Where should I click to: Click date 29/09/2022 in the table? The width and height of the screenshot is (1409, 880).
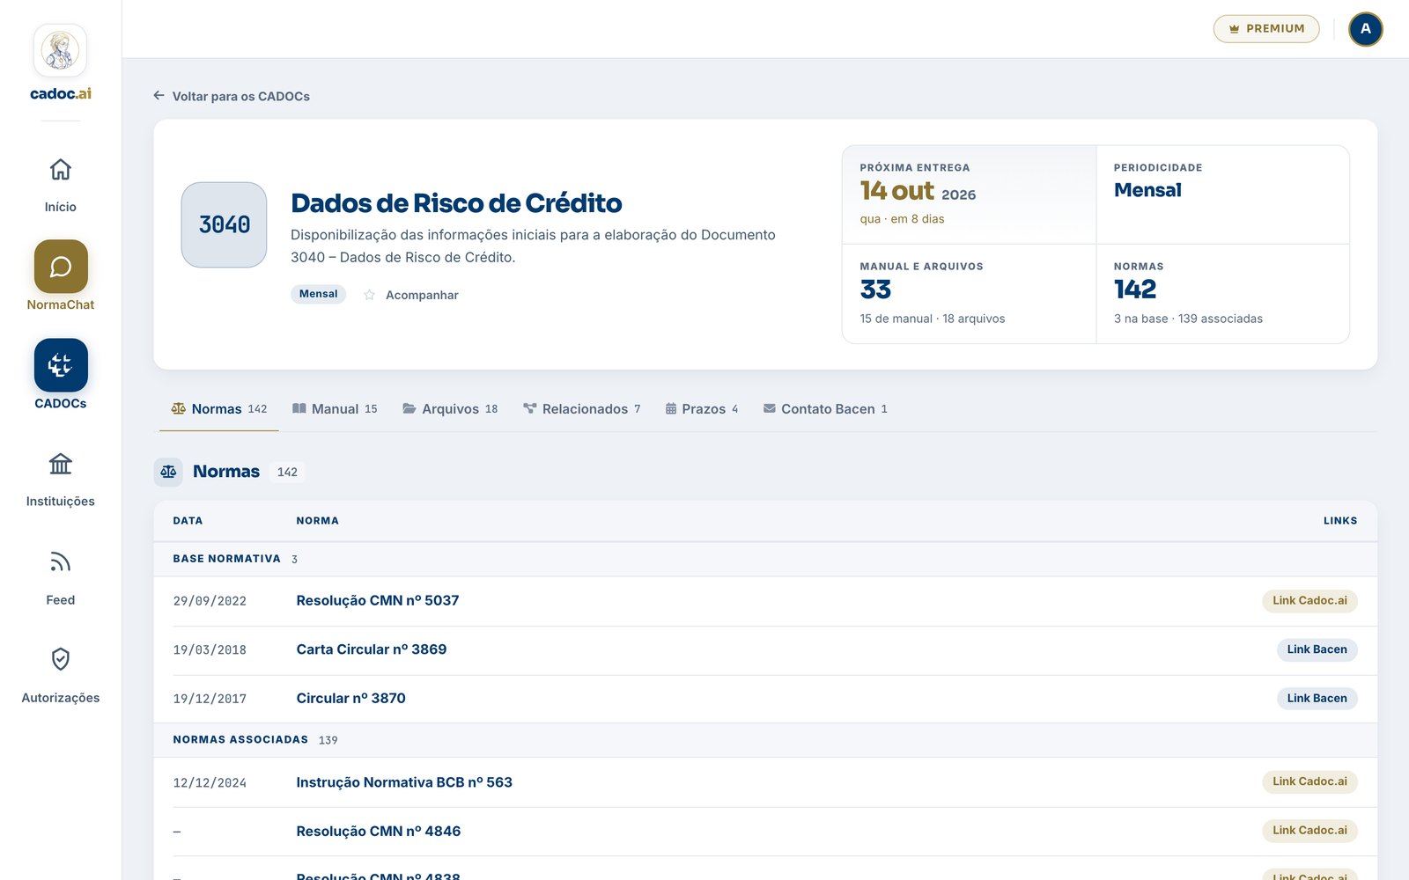(x=210, y=601)
